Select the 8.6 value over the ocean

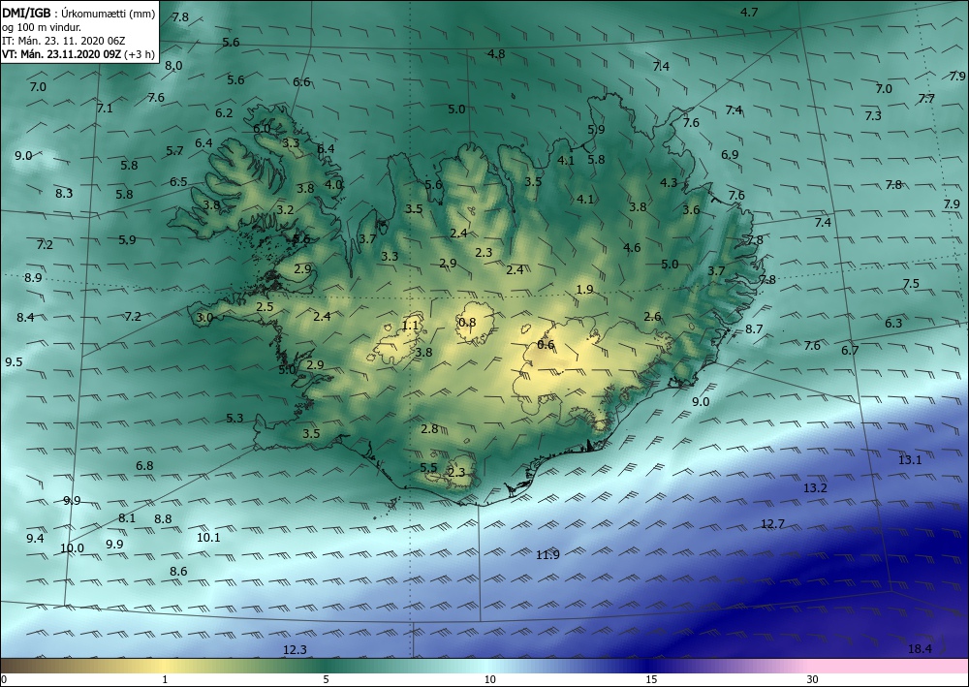tap(178, 572)
